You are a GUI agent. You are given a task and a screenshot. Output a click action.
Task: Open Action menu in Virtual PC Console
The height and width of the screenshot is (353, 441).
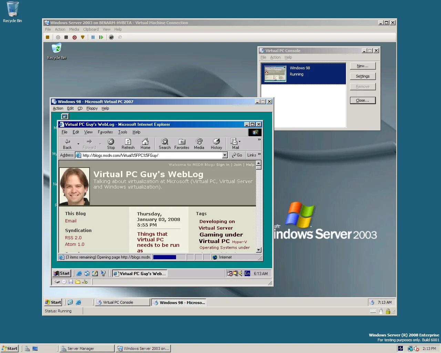(x=275, y=57)
